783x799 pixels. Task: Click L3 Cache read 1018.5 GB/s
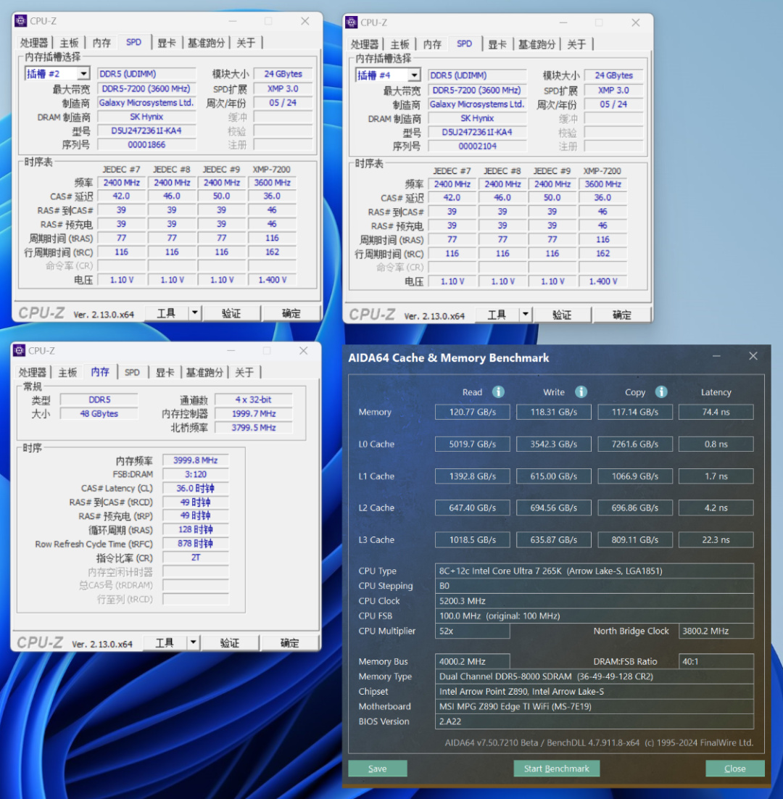[472, 539]
